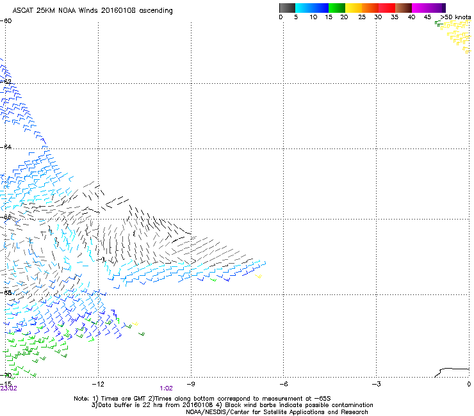The height and width of the screenshot is (416, 474).
Task: Click the black coastline outline near the bottom-right corner
Action: point(452,372)
